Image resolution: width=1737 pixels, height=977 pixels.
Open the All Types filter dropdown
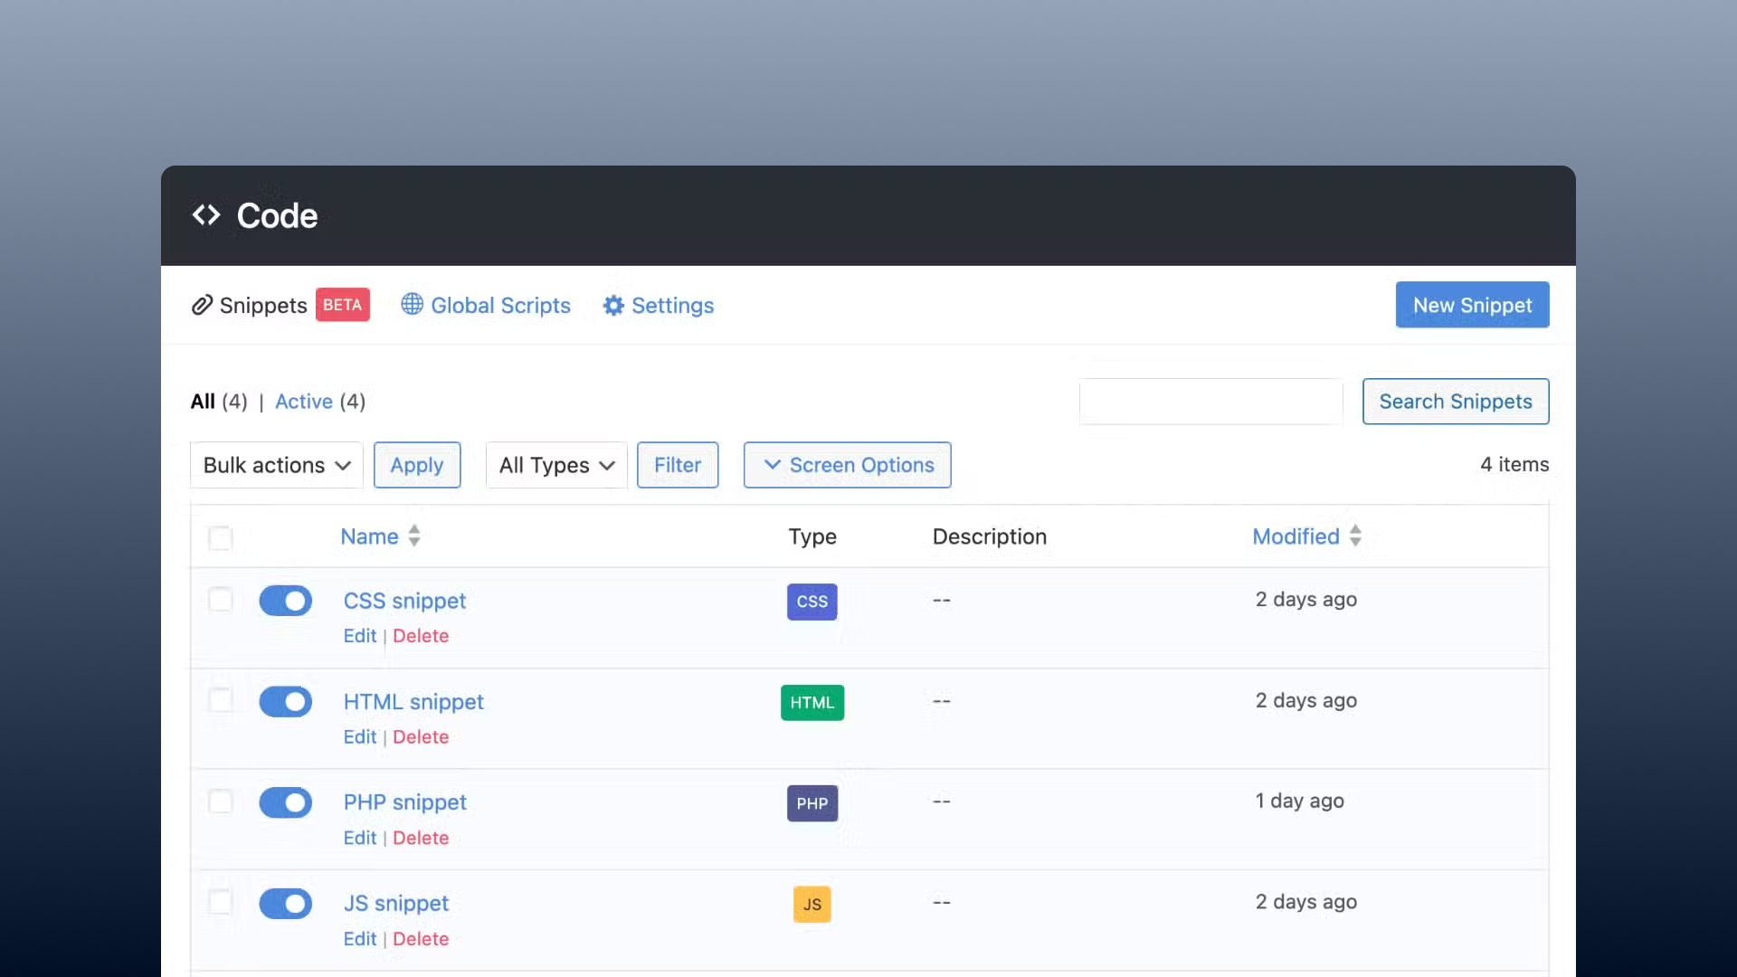click(x=555, y=465)
